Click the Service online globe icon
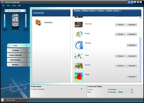The image size is (144, 103). [x=3, y=100]
